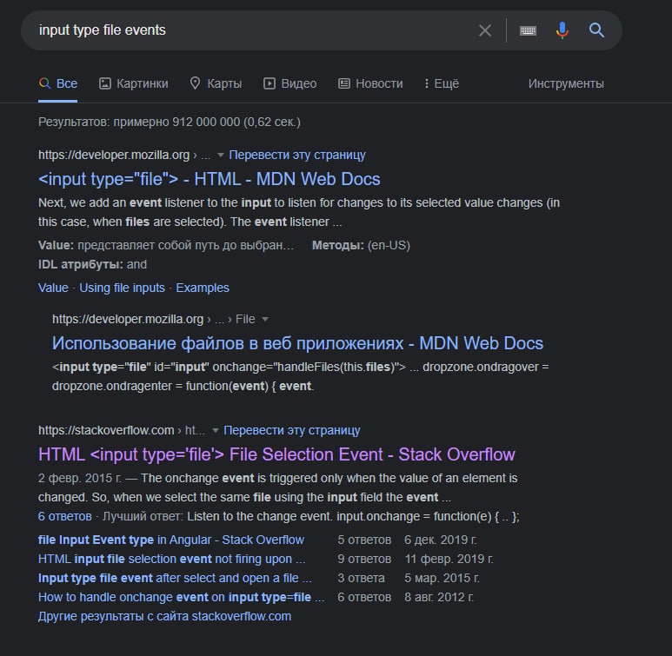Open the on-screen keyboard icon
Screen dimensions: 672x656
[x=528, y=30]
